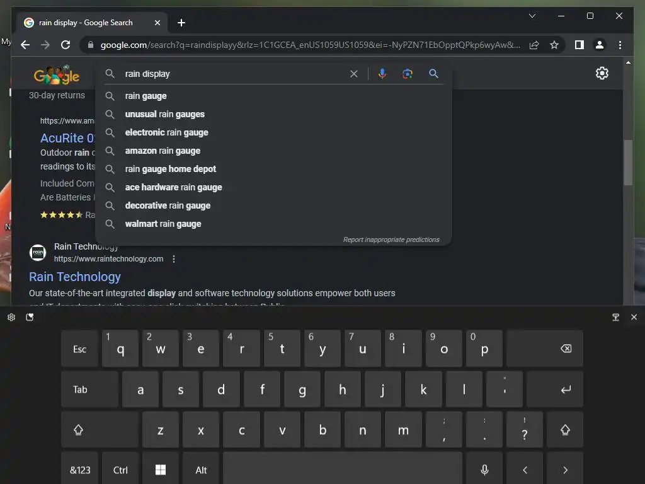Tap the left arrow key

(525, 470)
